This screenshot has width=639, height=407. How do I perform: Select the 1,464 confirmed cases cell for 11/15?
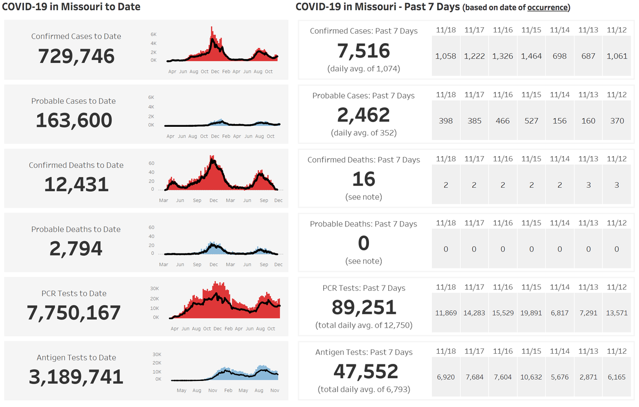click(x=531, y=56)
